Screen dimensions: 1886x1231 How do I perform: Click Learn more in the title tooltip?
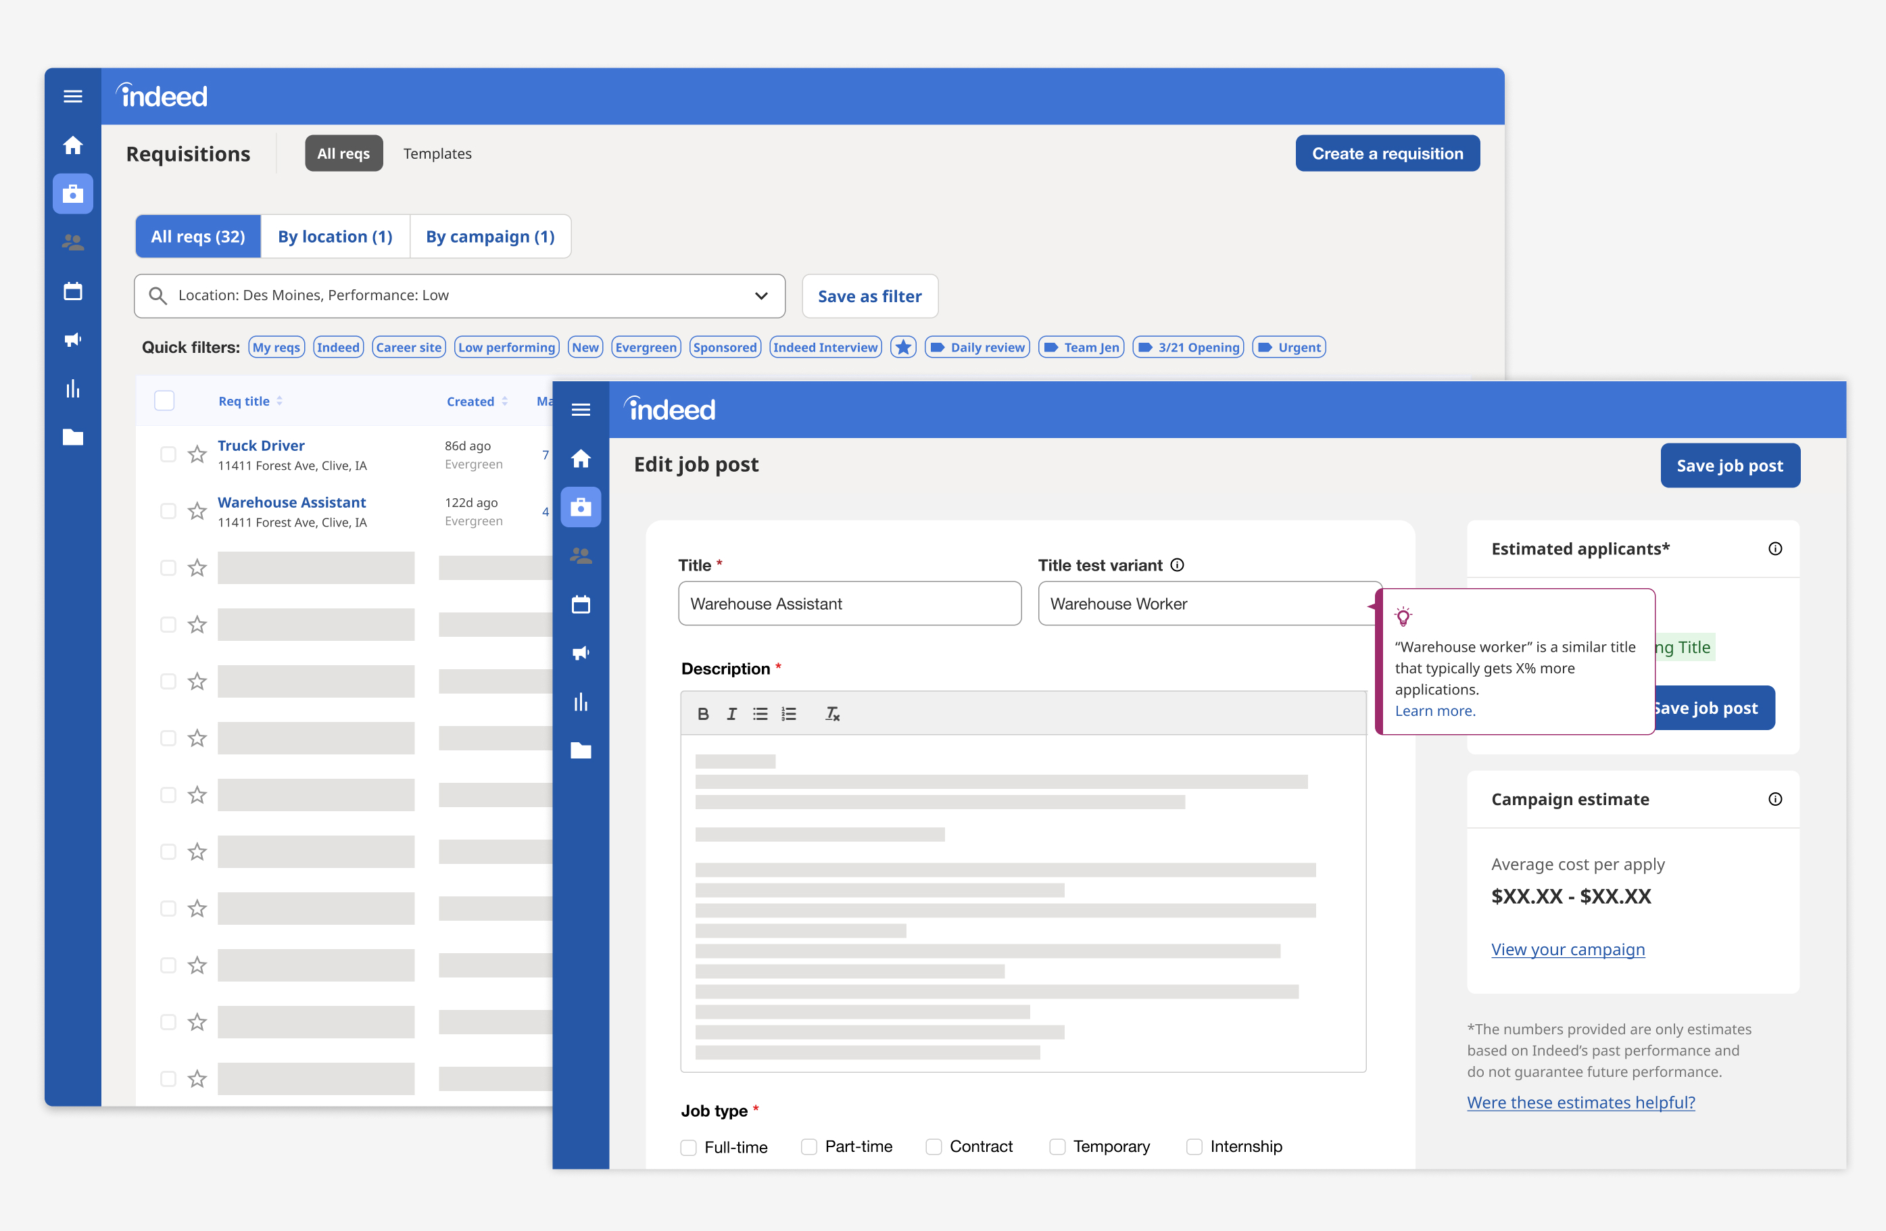(x=1435, y=711)
